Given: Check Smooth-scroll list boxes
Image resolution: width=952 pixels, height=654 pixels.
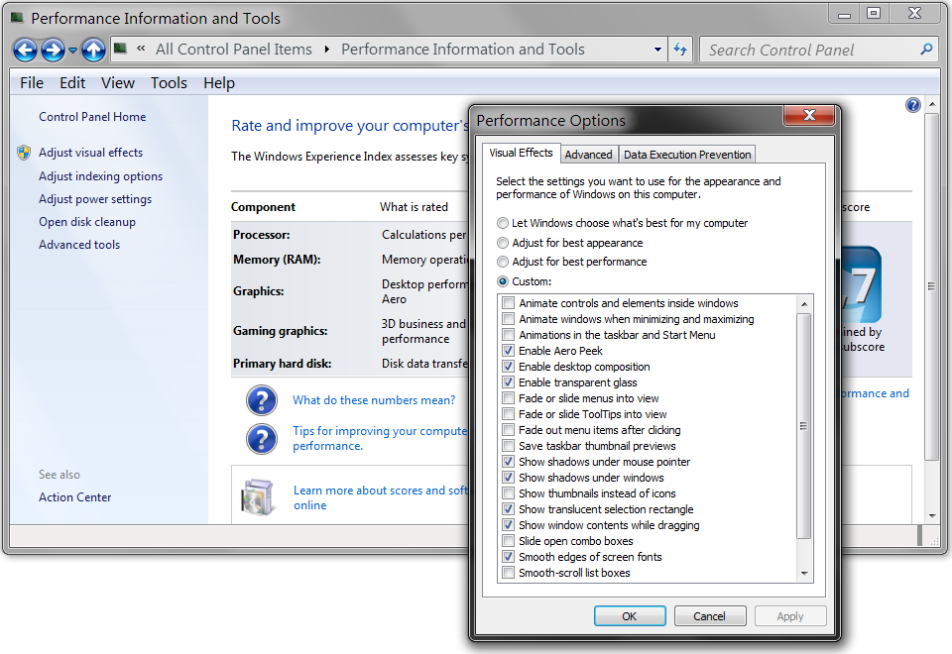Looking at the screenshot, I should [x=508, y=572].
